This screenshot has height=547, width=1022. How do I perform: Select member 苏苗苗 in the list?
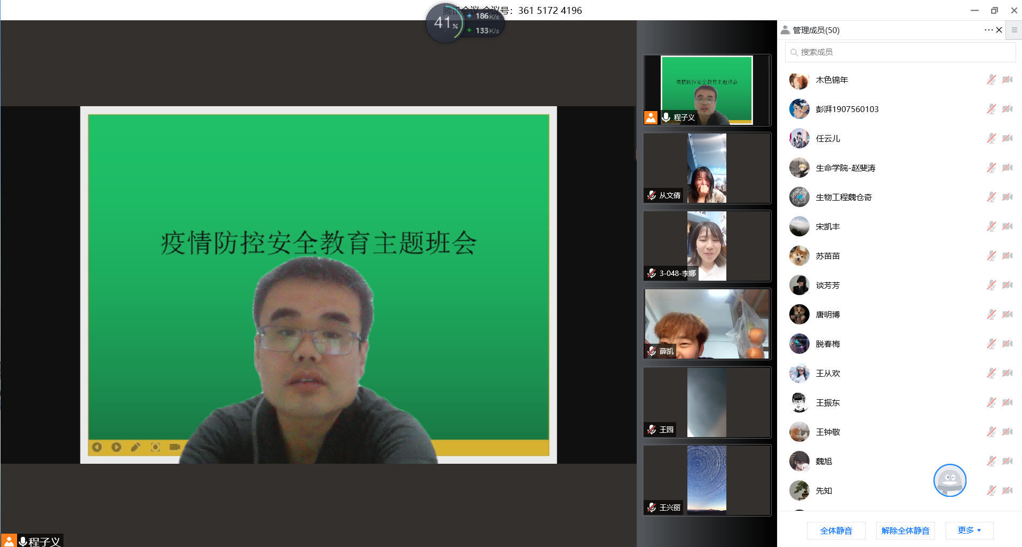click(828, 256)
